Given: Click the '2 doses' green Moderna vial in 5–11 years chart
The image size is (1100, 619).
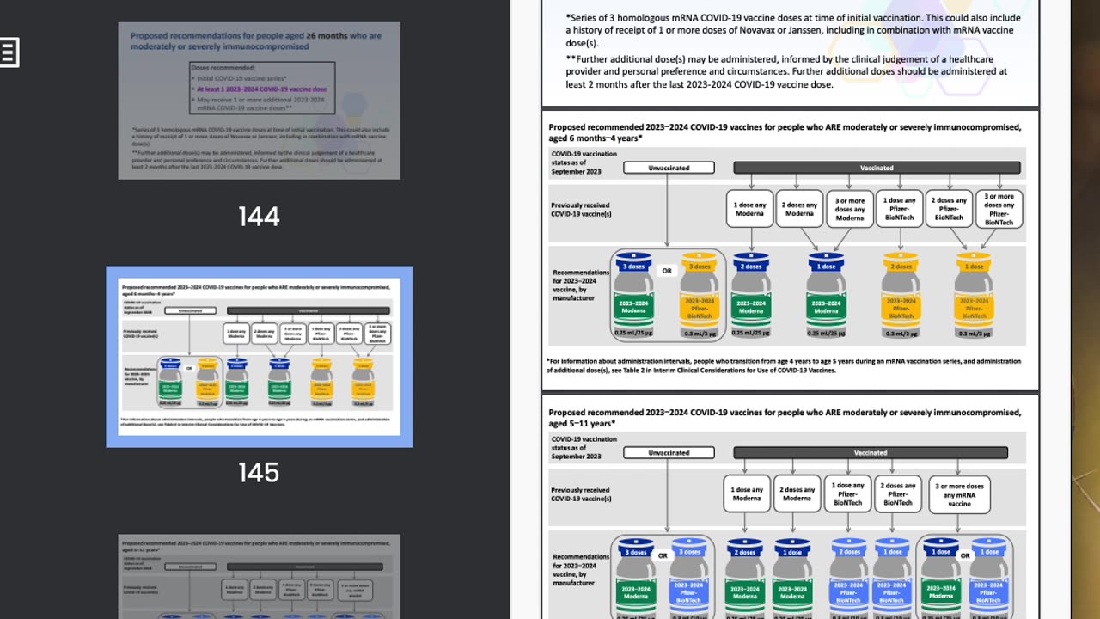Looking at the screenshot, I should click(745, 578).
